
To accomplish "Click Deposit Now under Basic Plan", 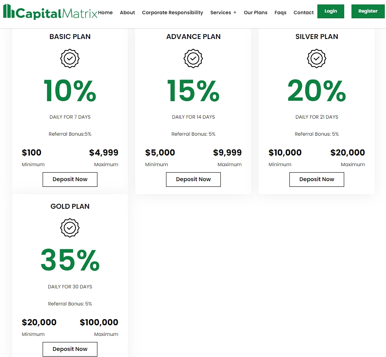I will tap(70, 180).
